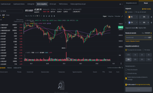Click info icon beside Reequilibrio automático
153x93 pixels.
point(138,46)
